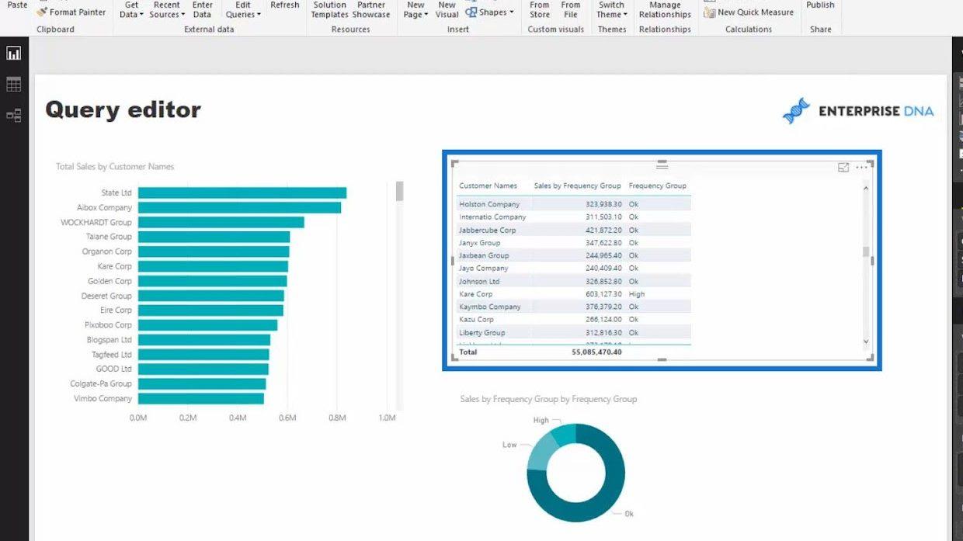Click the table's scroll down arrow
963x541 pixels.
point(867,342)
